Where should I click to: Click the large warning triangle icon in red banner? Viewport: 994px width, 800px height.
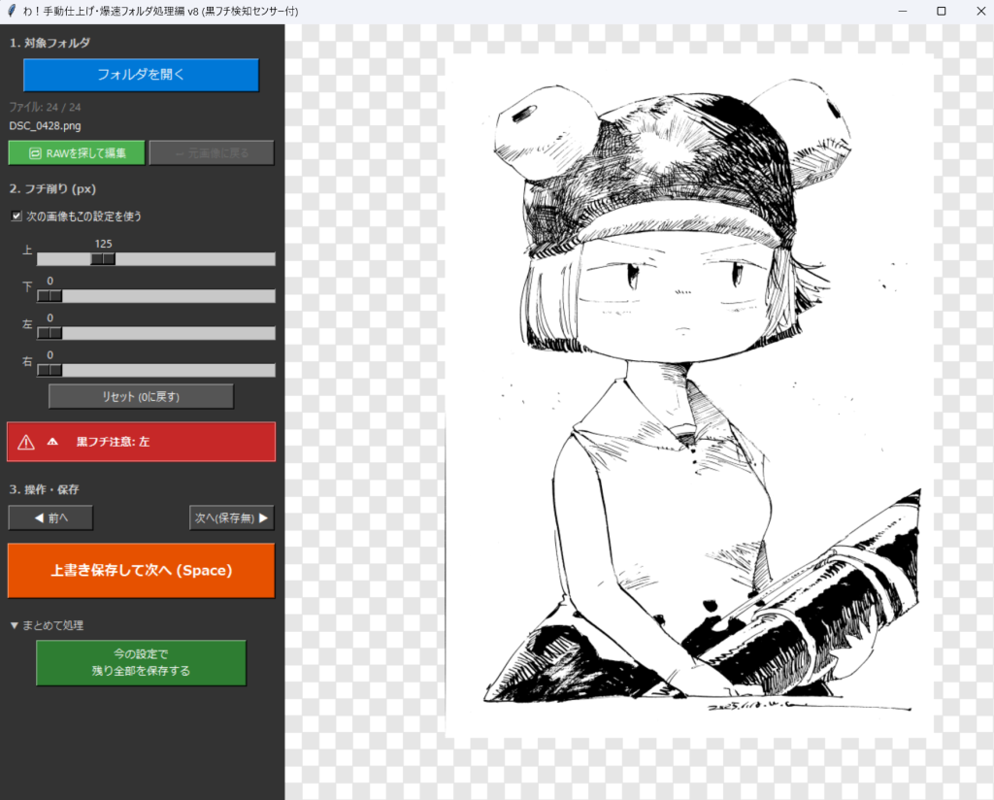(x=26, y=442)
